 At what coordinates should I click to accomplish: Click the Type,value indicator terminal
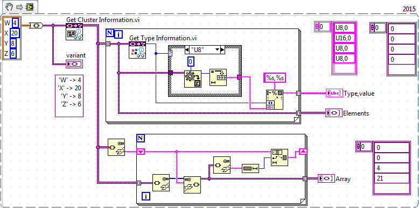[x=334, y=93]
